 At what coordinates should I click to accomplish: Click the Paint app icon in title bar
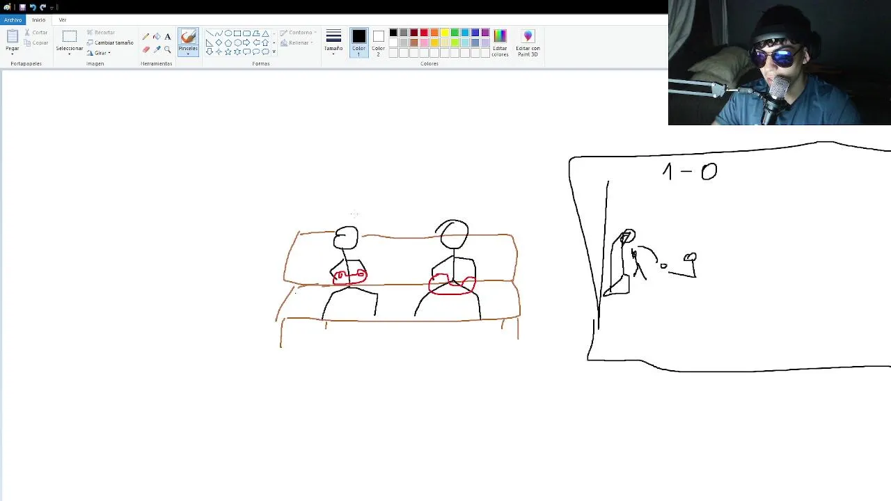click(x=7, y=7)
